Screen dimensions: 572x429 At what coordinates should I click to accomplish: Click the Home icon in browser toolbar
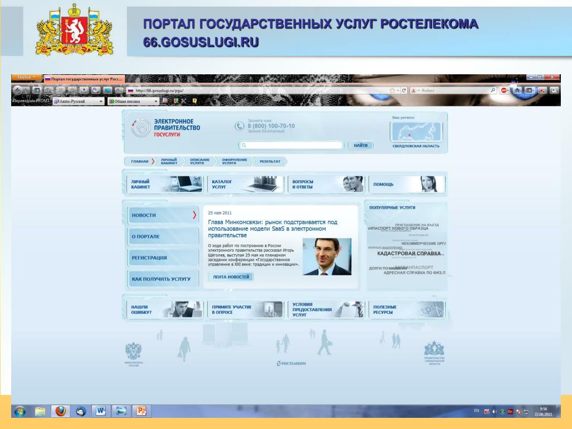click(517, 90)
